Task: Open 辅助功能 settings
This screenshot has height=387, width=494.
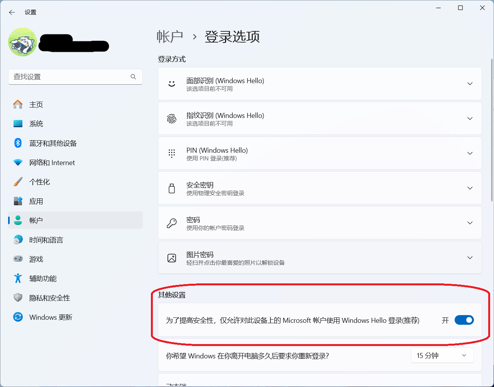Action: click(75, 278)
